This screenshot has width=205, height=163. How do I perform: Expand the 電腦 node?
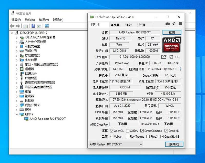tap(17, 92)
